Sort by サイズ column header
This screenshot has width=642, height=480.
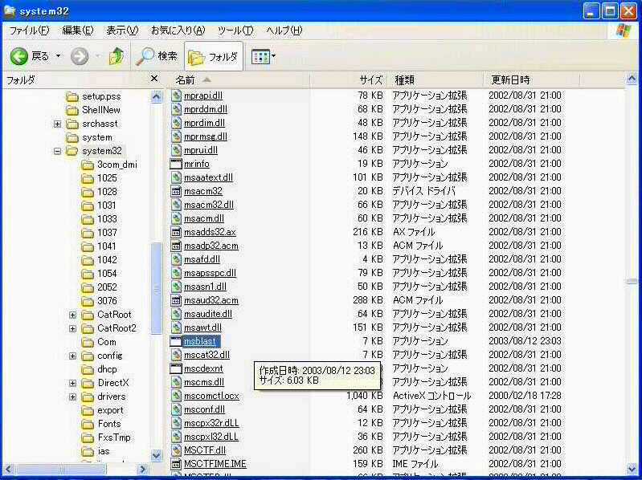tap(349, 80)
